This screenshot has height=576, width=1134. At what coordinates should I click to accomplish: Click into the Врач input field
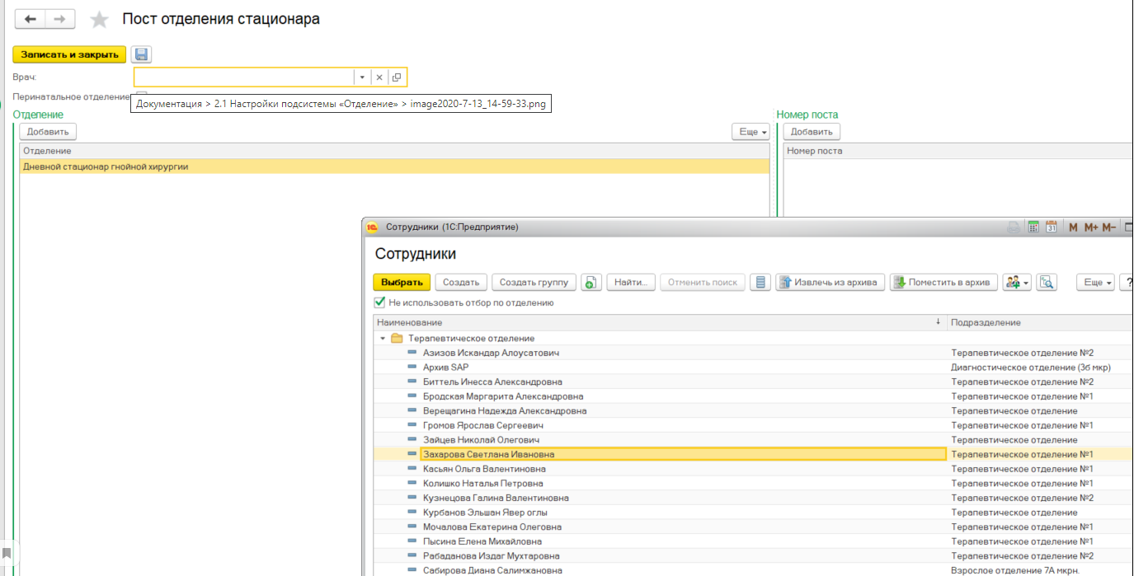click(x=243, y=77)
